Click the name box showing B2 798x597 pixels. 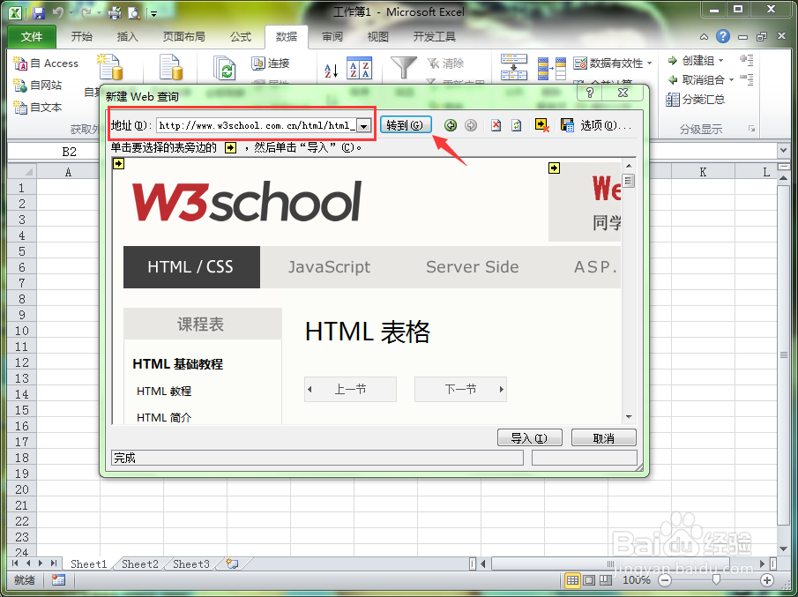point(69,152)
